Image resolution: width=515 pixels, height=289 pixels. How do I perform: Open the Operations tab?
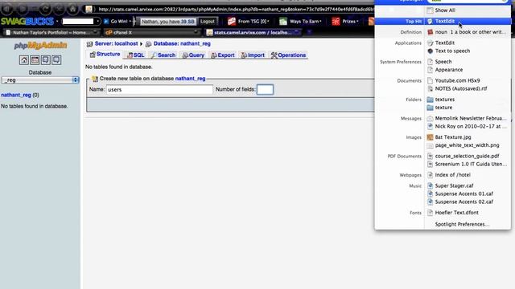288,55
